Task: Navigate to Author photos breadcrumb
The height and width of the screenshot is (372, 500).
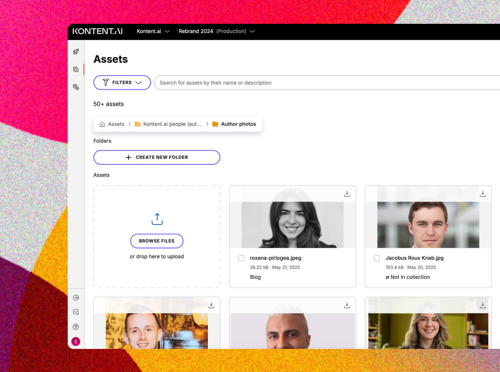Action: [238, 124]
